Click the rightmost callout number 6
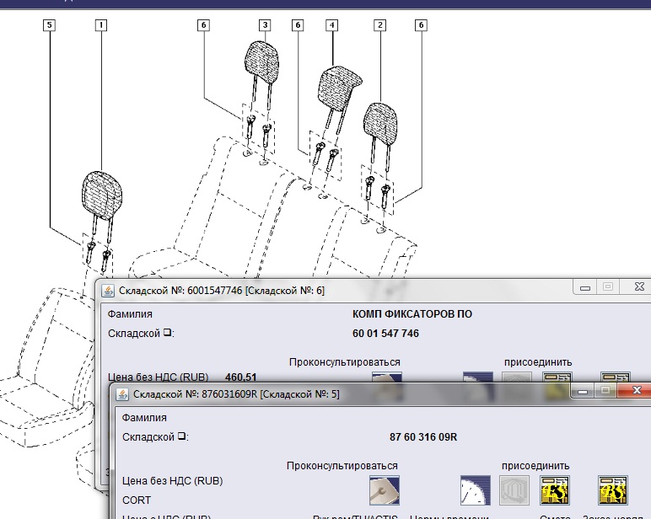The width and height of the screenshot is (651, 519). (421, 26)
